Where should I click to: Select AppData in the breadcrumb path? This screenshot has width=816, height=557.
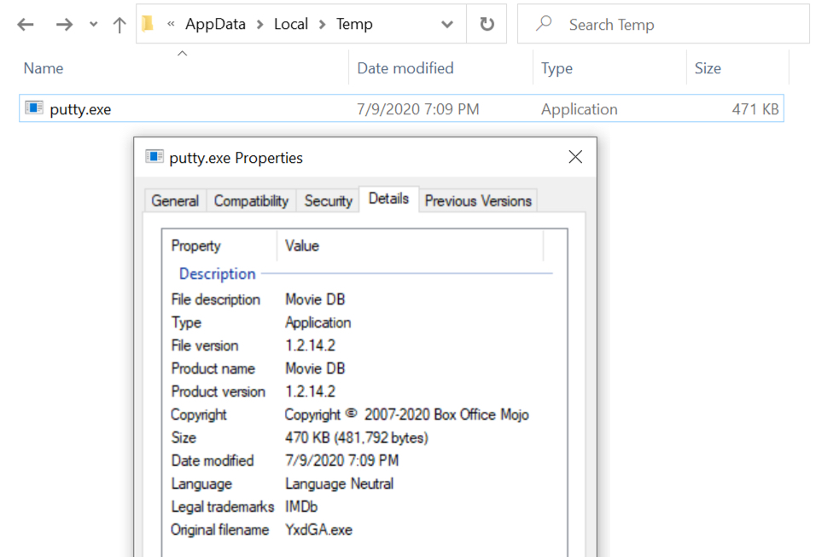215,24
